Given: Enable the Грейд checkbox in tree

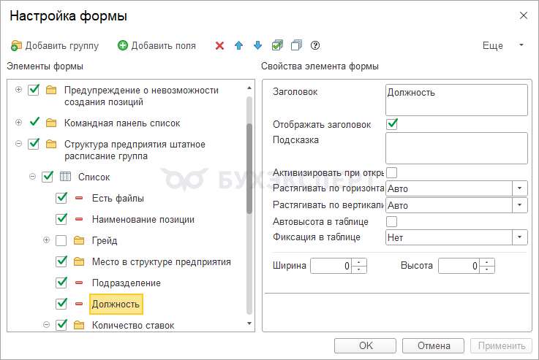Looking at the screenshot, I should click(61, 240).
